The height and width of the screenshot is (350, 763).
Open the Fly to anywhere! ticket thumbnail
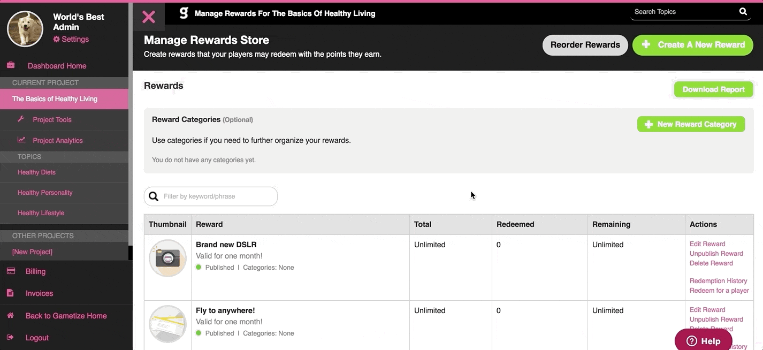[167, 324]
